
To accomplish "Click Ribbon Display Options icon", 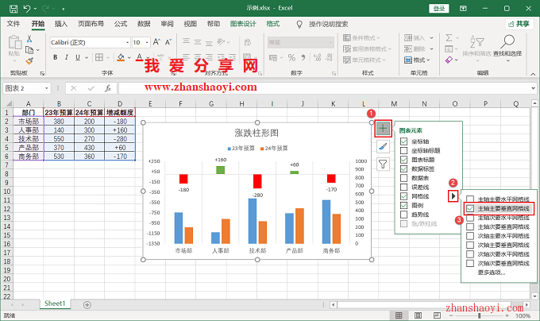I will point(463,8).
